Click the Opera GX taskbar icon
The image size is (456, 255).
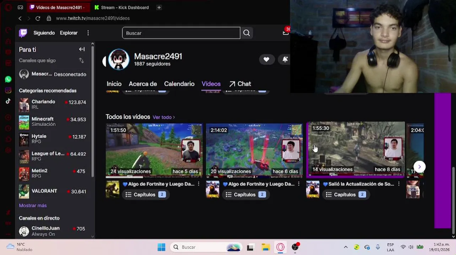pyautogui.click(x=281, y=247)
